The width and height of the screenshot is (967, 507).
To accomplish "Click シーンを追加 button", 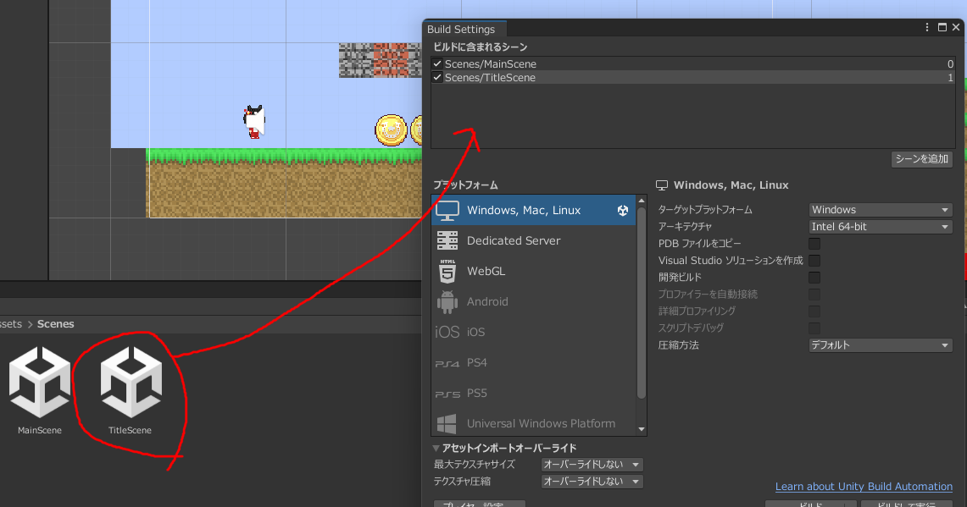I will click(921, 159).
